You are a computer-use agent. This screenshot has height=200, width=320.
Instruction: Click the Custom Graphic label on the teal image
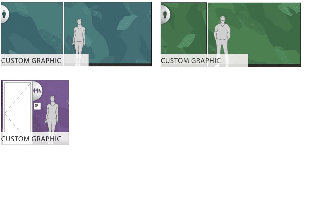click(x=31, y=61)
